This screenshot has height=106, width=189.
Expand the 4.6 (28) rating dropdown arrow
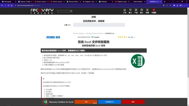pyautogui.click(x=135, y=37)
